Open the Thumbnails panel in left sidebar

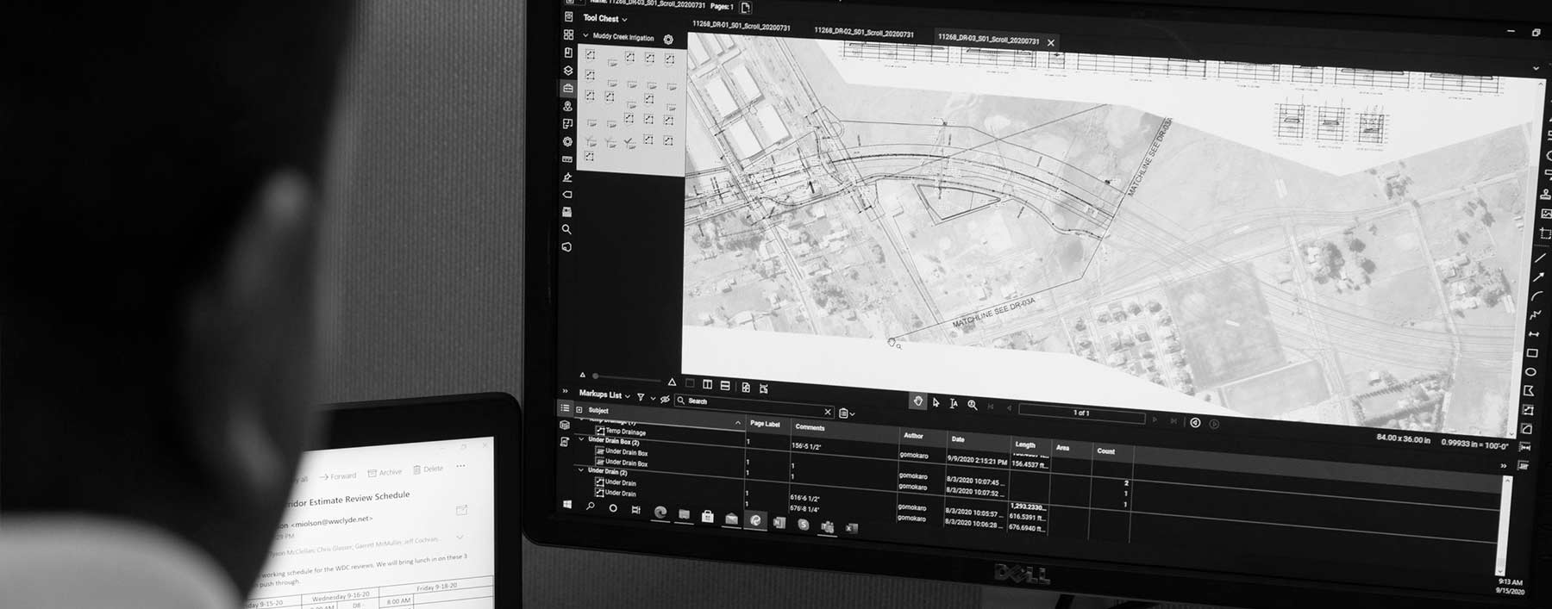568,34
